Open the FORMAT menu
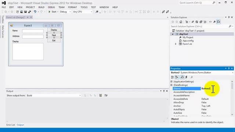This screenshot has height=132, width=235. 72,7
